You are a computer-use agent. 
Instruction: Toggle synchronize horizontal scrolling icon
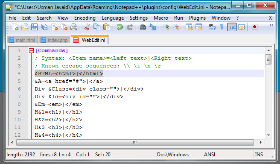pos(199,27)
